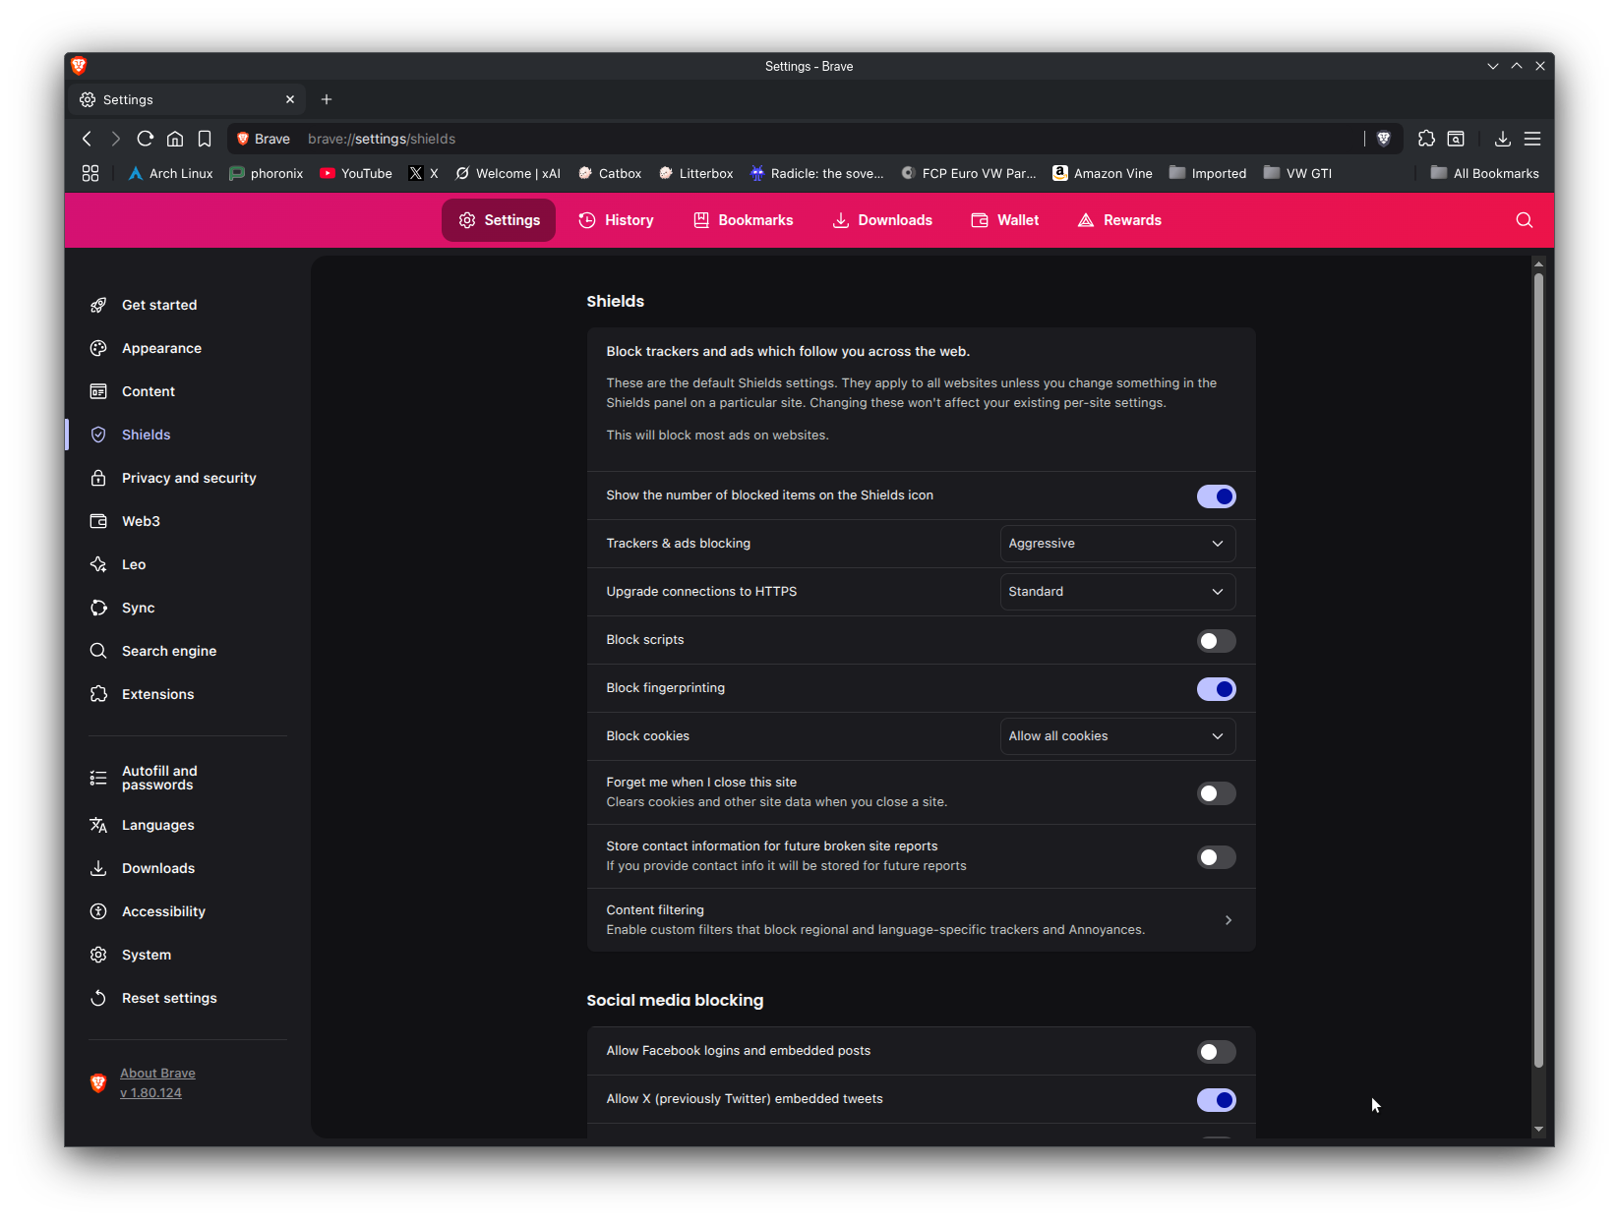Disable the Block fingerprinting toggle
1619x1223 pixels.
(1217, 689)
